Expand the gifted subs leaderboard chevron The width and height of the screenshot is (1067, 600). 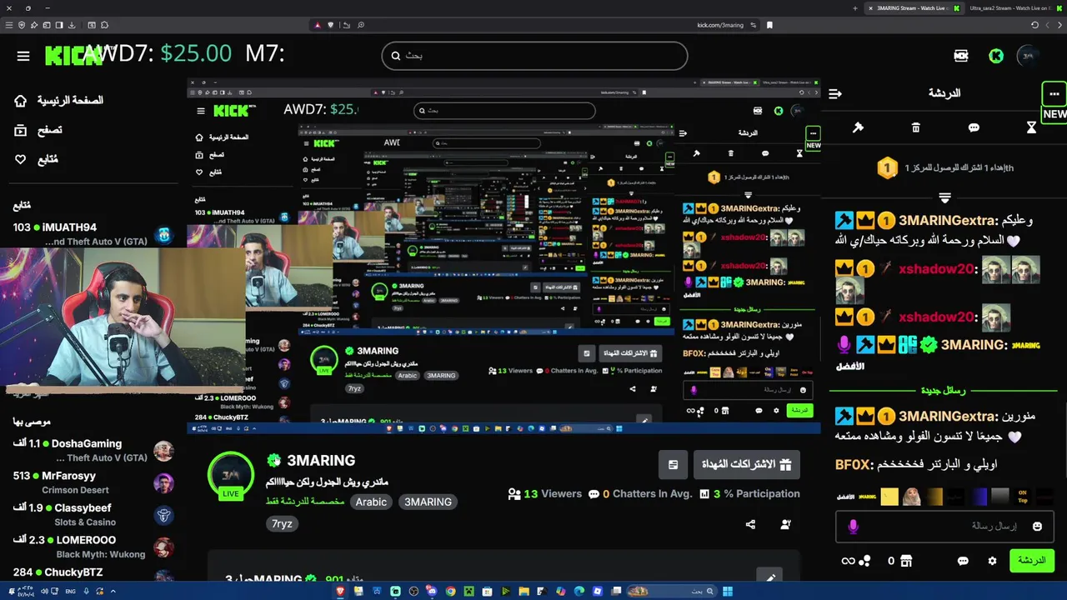click(944, 198)
